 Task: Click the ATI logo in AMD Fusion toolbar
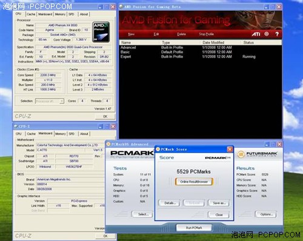(256, 34)
